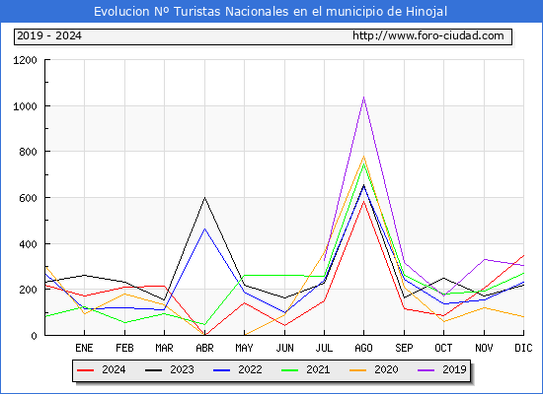
Task: Click the 1200 y-axis value
Action: pos(25,60)
